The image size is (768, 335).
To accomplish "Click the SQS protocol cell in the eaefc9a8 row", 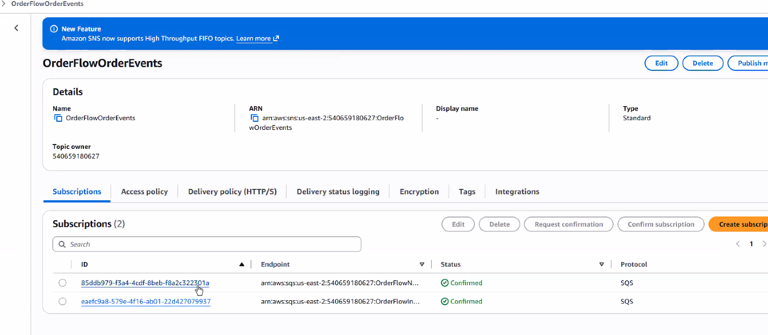I will (627, 301).
